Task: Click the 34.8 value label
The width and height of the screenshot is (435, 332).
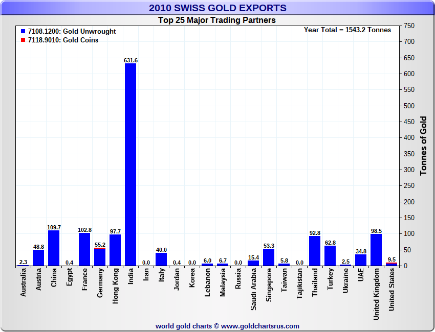Action: [361, 251]
